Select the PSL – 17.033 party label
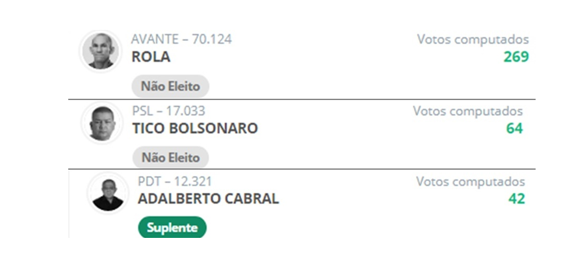 tap(168, 111)
